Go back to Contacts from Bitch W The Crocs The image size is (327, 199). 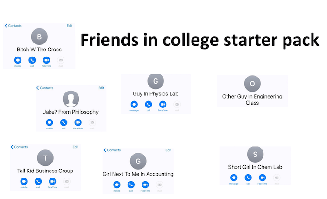[13, 26]
